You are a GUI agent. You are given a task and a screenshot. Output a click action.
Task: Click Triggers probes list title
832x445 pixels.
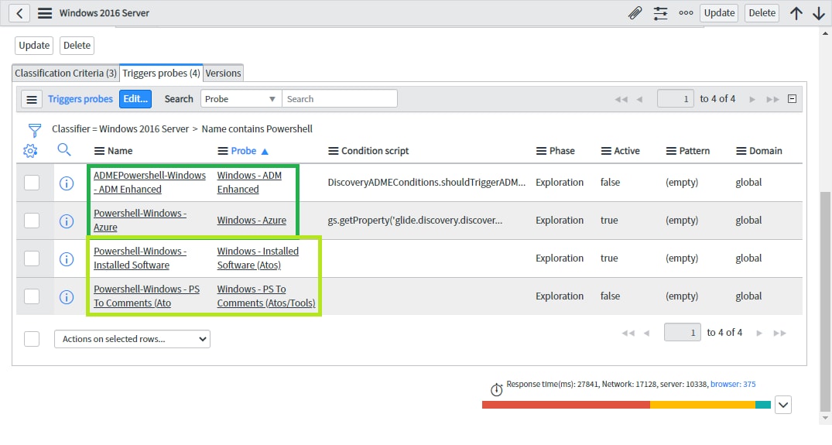(x=80, y=99)
